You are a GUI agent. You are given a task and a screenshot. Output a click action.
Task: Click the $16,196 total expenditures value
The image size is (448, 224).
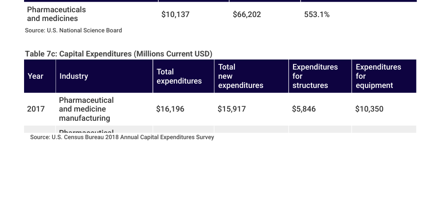pos(170,109)
